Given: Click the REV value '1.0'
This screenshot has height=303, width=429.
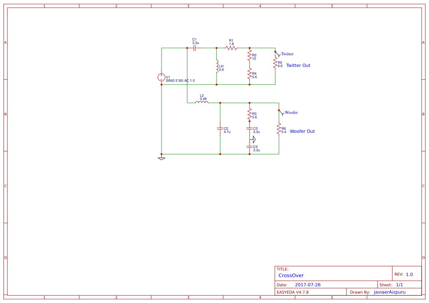Looking at the screenshot, I should (409, 274).
